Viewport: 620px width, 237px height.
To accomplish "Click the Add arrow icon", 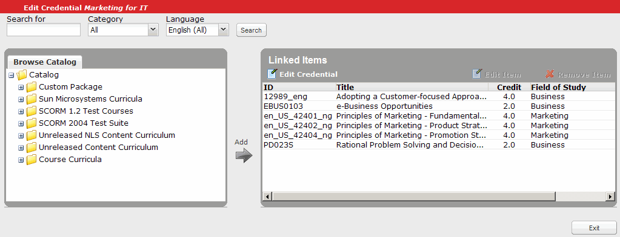I will tap(244, 156).
